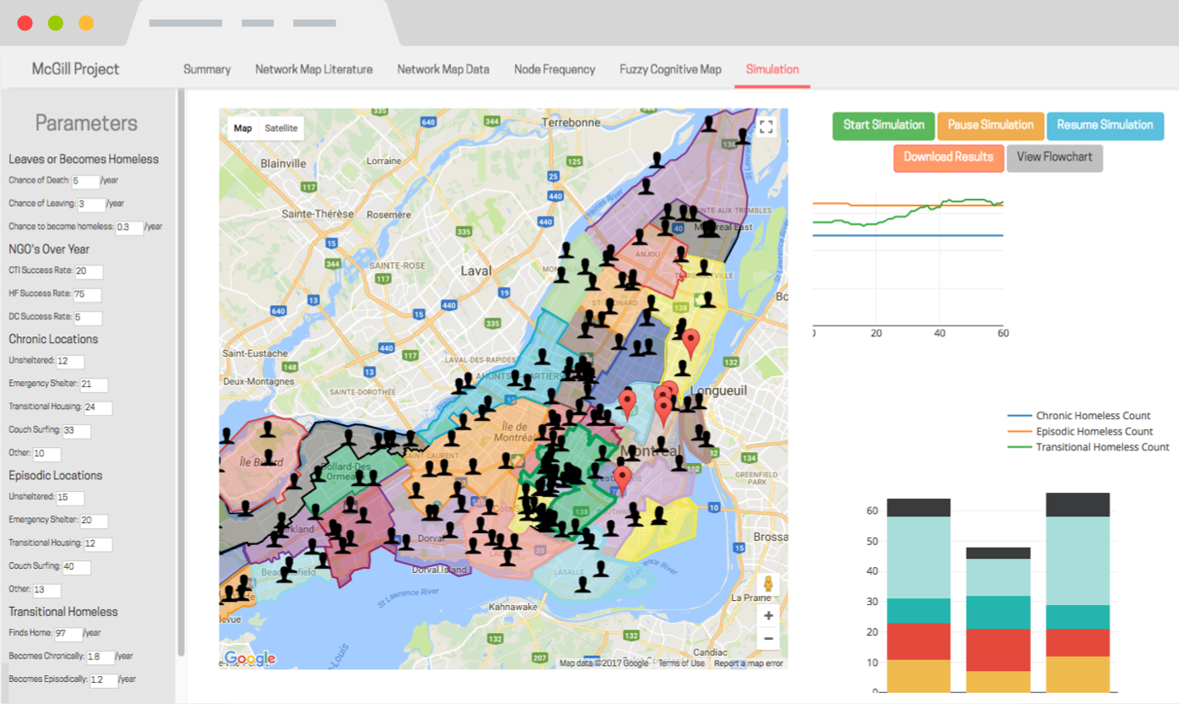This screenshot has width=1179, height=704.
Task: Click the Chronic Unsheltered input showing 12
Action: 70,362
